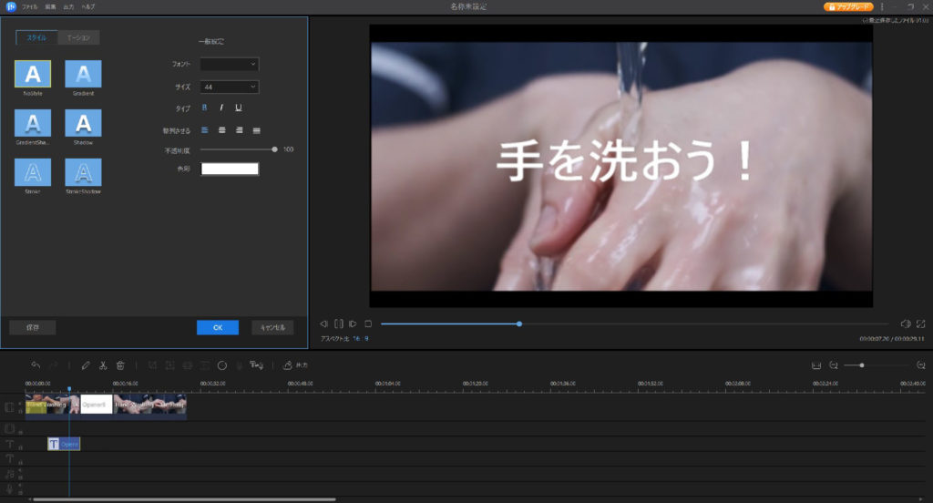This screenshot has width=933, height=503.
Task: Toggle italic text formatting
Action: (221, 108)
